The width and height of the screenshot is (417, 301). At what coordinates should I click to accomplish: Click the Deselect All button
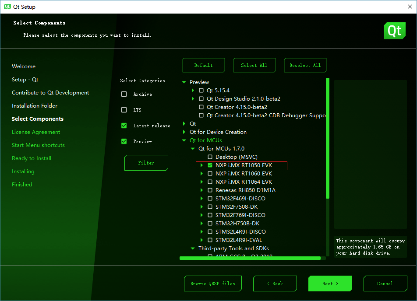[x=305, y=65]
